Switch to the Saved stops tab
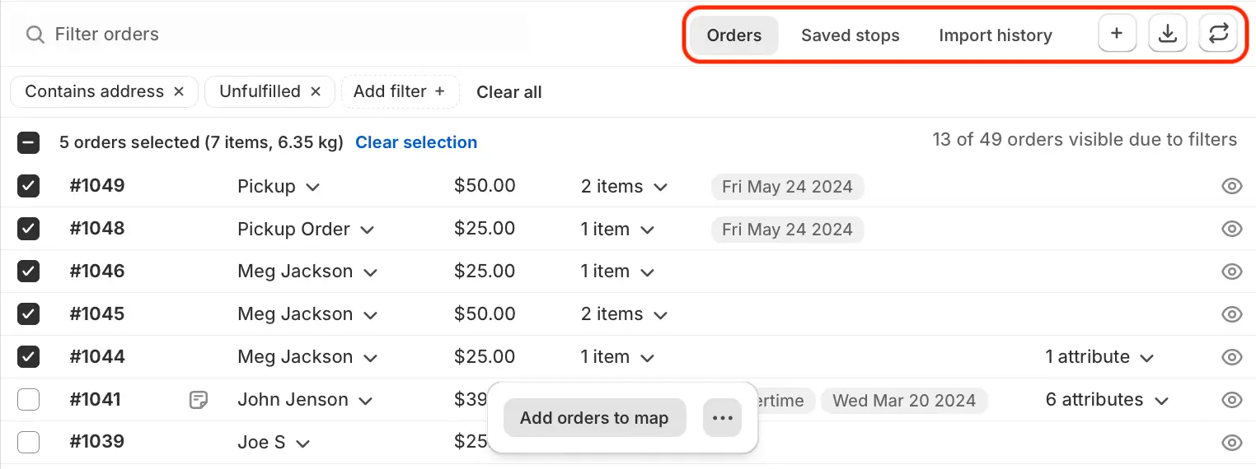The image size is (1256, 469). click(x=851, y=35)
